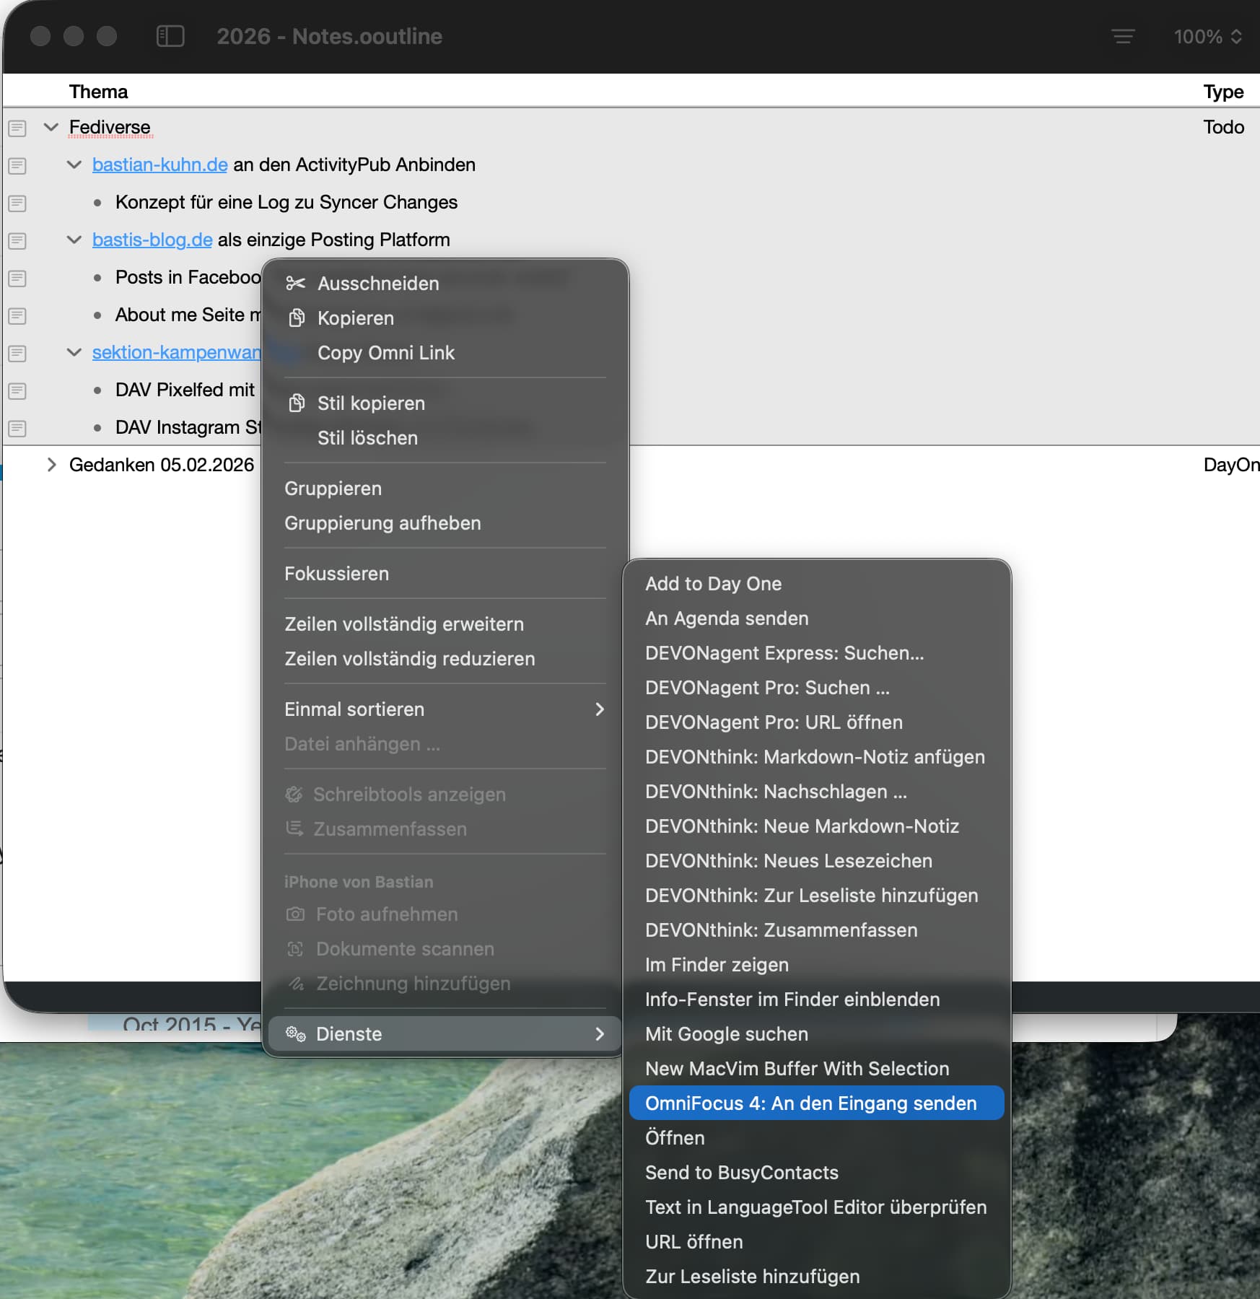Viewport: 1260px width, 1299px height.
Task: Collapse the Fediverse row
Action: click(x=51, y=128)
